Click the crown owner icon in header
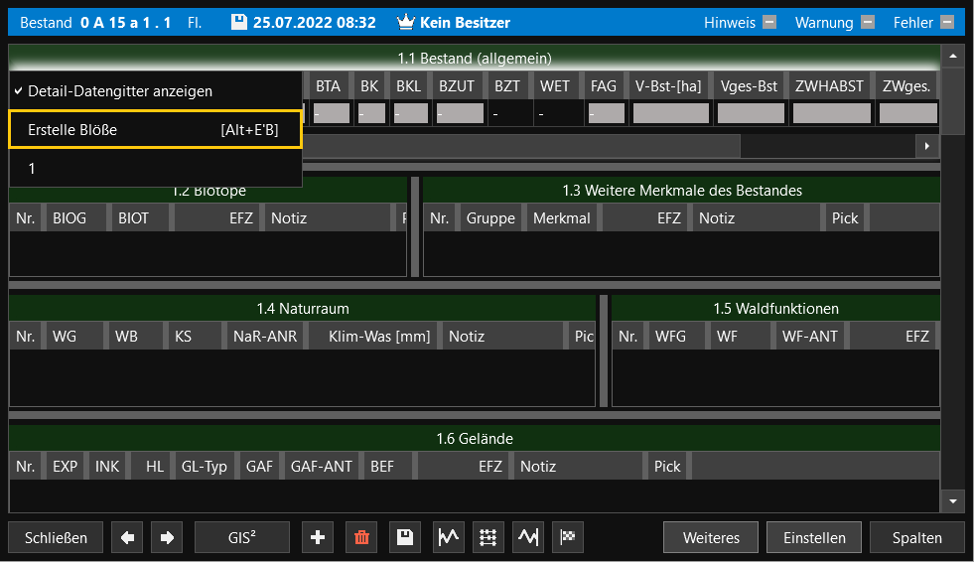Viewport: 974px width, 562px height. point(405,22)
